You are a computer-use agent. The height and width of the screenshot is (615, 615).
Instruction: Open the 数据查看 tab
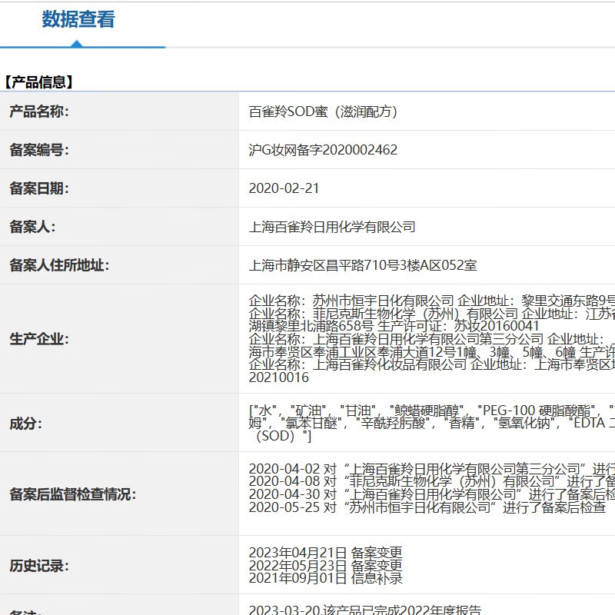coord(78,20)
